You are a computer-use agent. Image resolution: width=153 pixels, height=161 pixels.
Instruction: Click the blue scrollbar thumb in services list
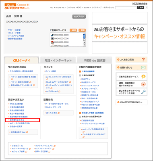tap(84, 36)
